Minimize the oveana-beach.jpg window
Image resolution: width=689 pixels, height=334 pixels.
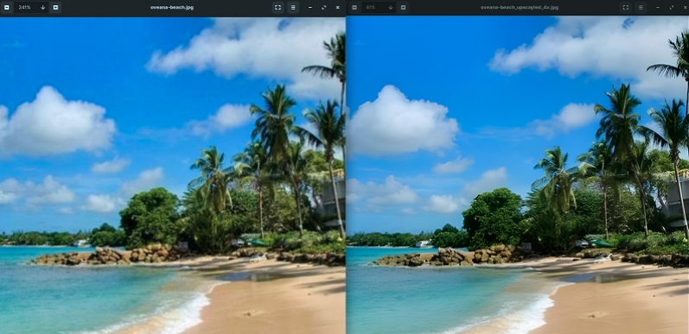309,8
